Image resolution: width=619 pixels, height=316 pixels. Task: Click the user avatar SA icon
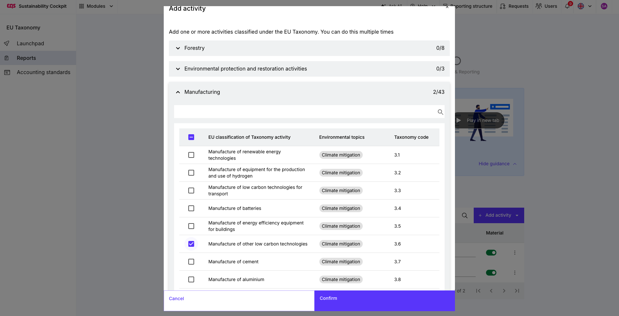click(x=604, y=6)
